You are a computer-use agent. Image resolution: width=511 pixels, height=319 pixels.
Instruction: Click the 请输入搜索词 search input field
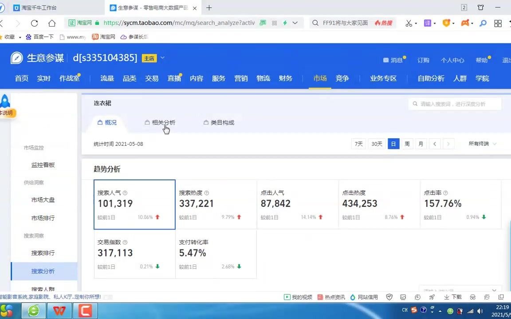455,104
